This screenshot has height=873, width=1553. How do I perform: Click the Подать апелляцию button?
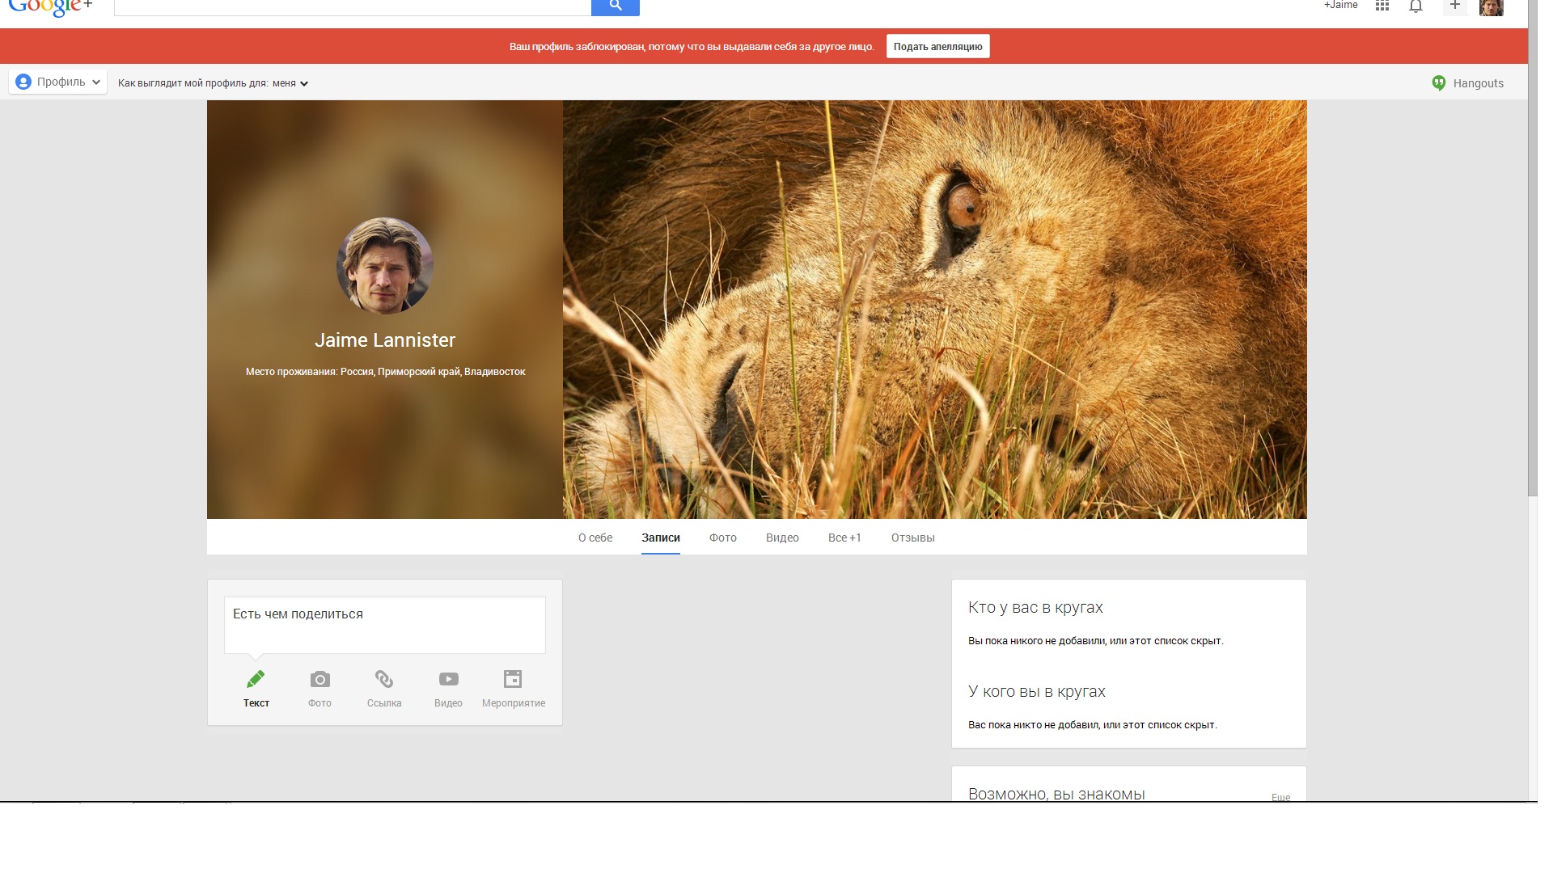937,46
